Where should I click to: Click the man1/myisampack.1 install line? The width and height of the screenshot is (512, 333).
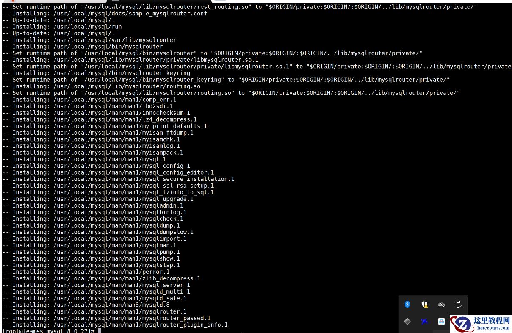93,153
